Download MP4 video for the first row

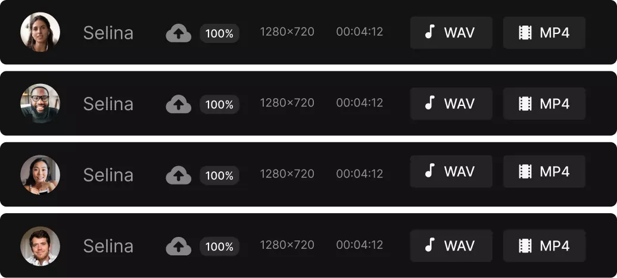(x=544, y=33)
